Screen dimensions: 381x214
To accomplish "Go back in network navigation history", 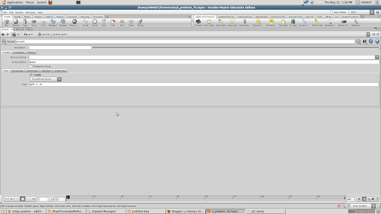I will click(x=3, y=34).
